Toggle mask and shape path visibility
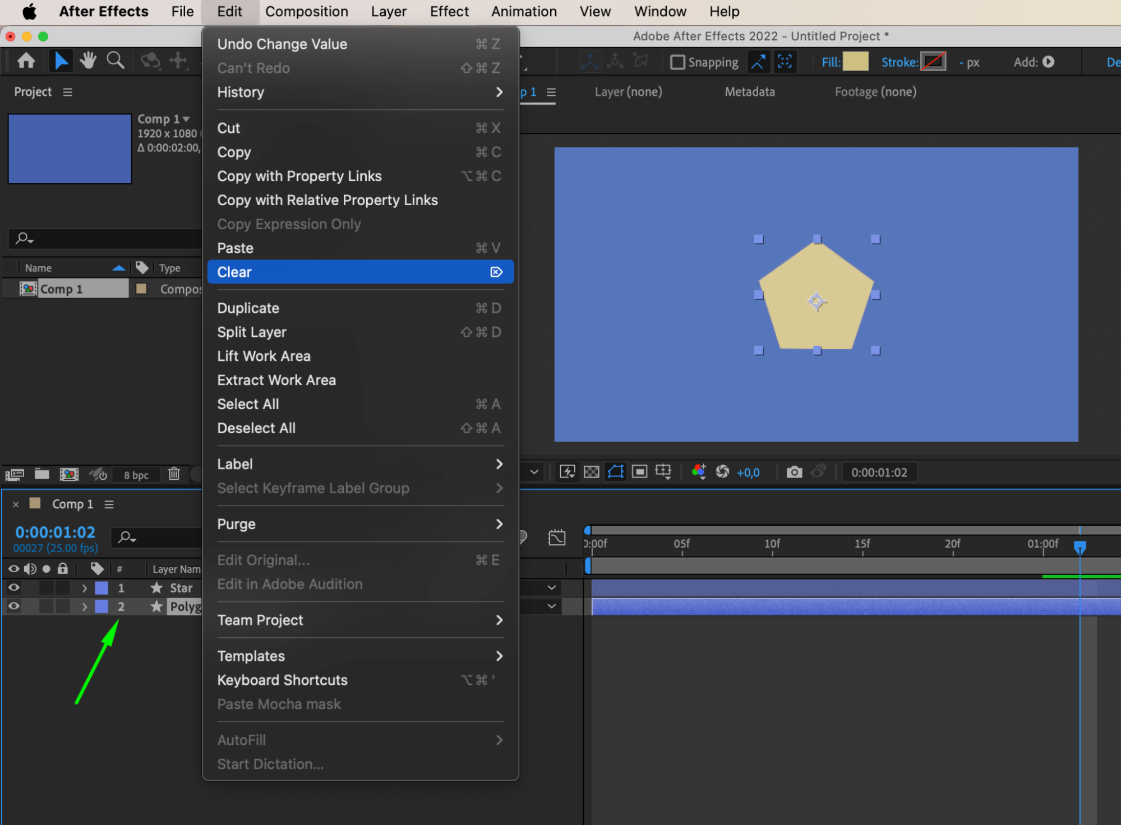Image resolution: width=1121 pixels, height=825 pixels. 615,472
